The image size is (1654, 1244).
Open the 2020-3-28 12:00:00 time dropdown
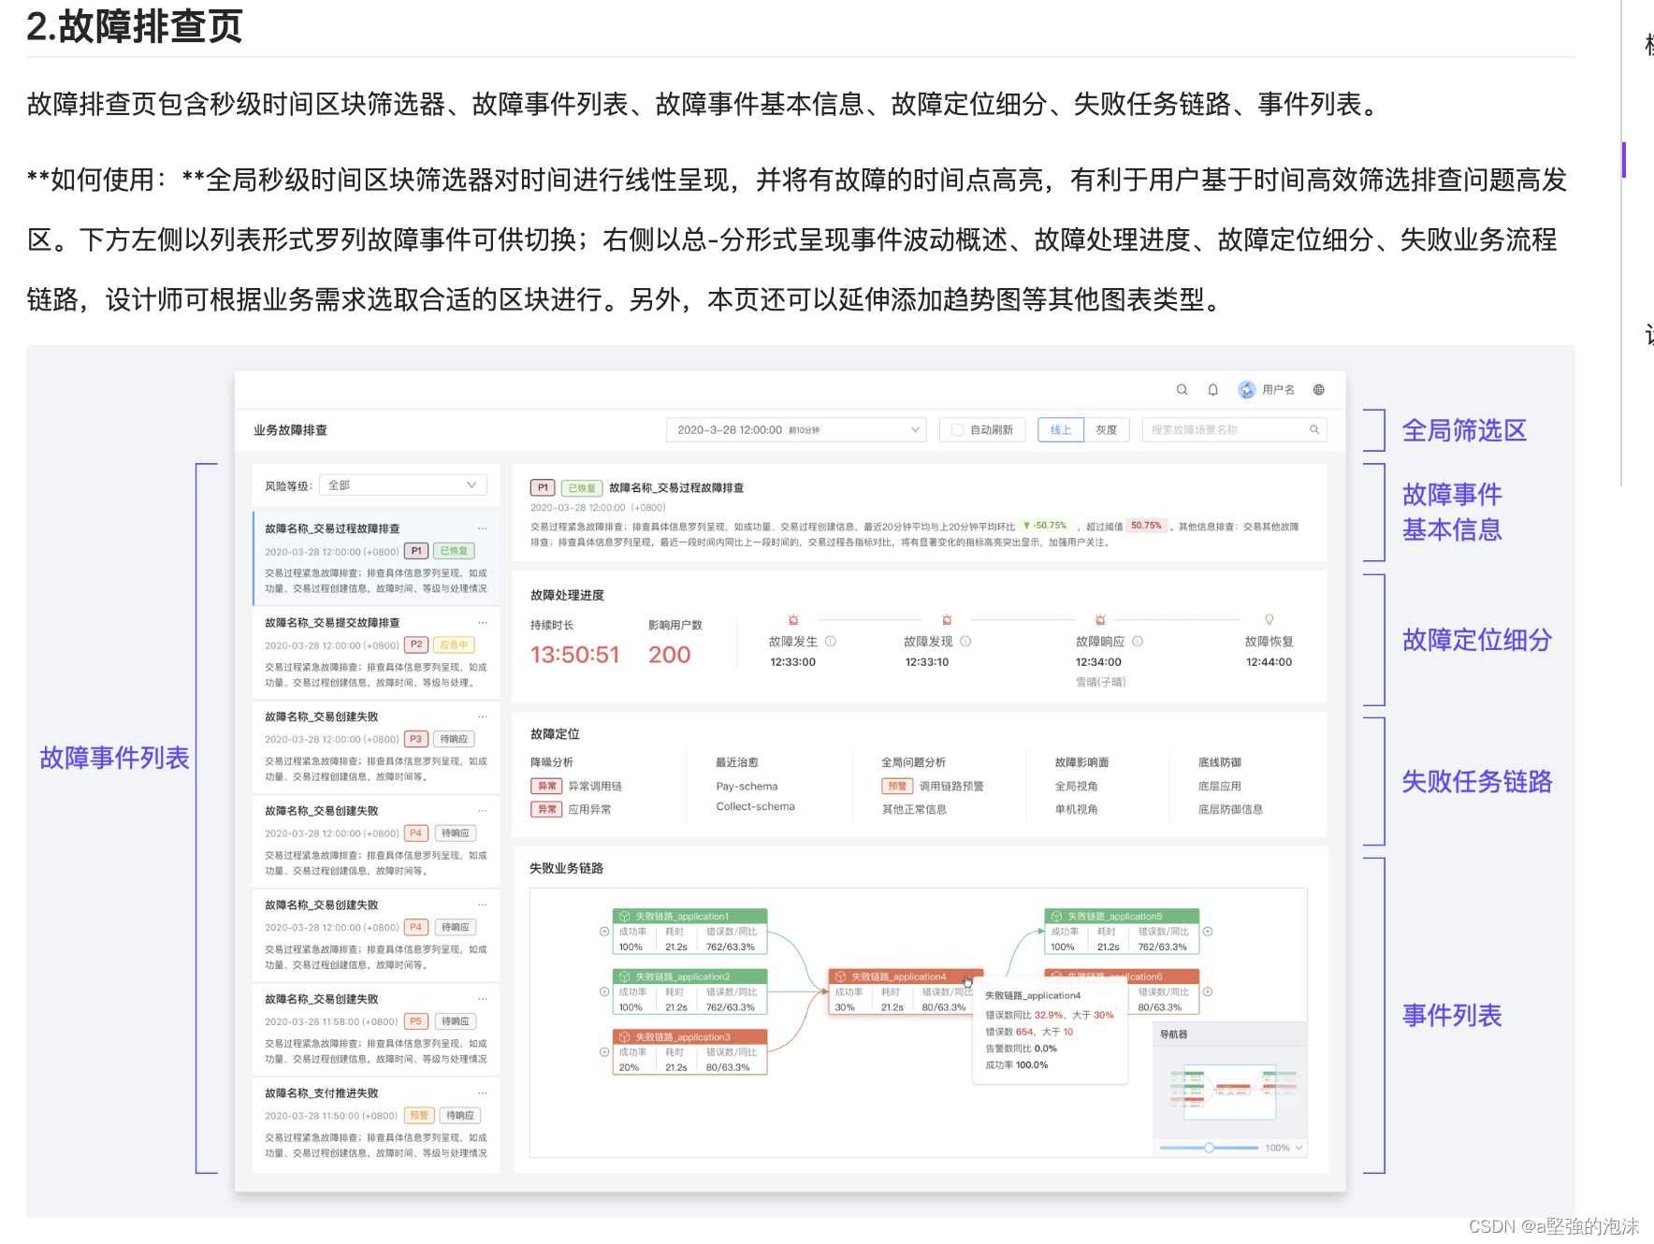click(795, 430)
